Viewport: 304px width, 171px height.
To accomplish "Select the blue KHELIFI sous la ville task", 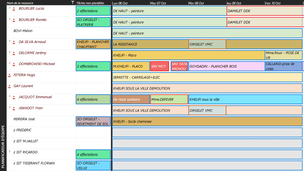I will 246,99.
